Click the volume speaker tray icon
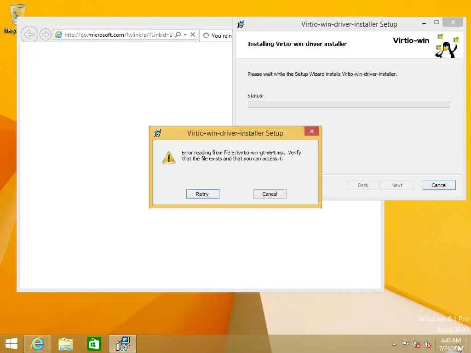 click(x=428, y=344)
